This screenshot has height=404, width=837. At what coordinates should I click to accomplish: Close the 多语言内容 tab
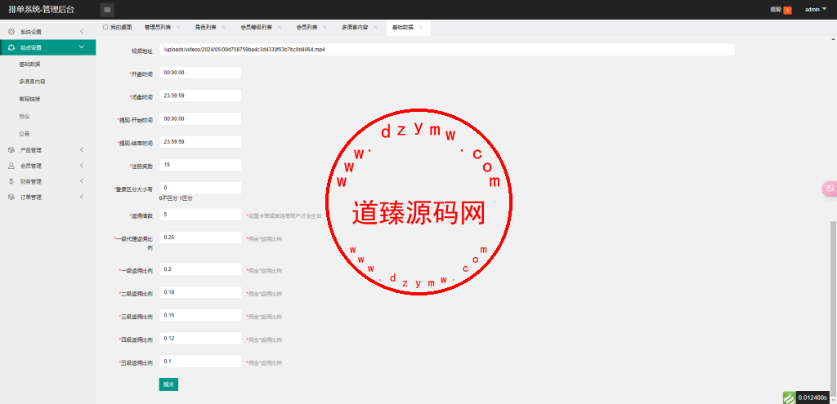pyautogui.click(x=375, y=27)
